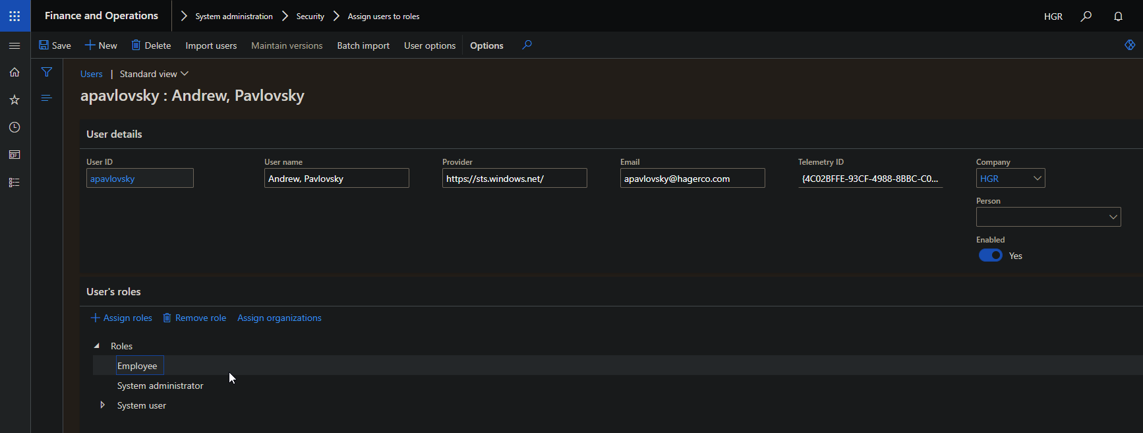Viewport: 1143px width, 433px height.
Task: Open the diamond personalization icon
Action: [x=1130, y=45]
